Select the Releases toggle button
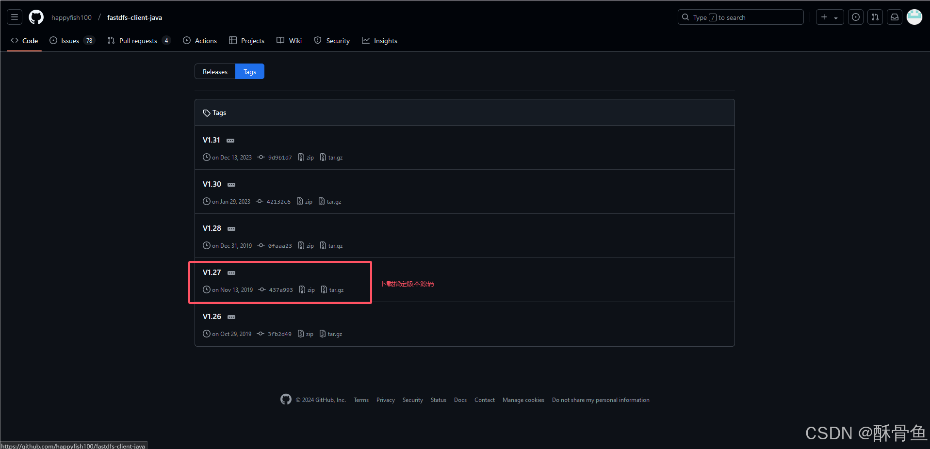The image size is (930, 449). pos(215,72)
